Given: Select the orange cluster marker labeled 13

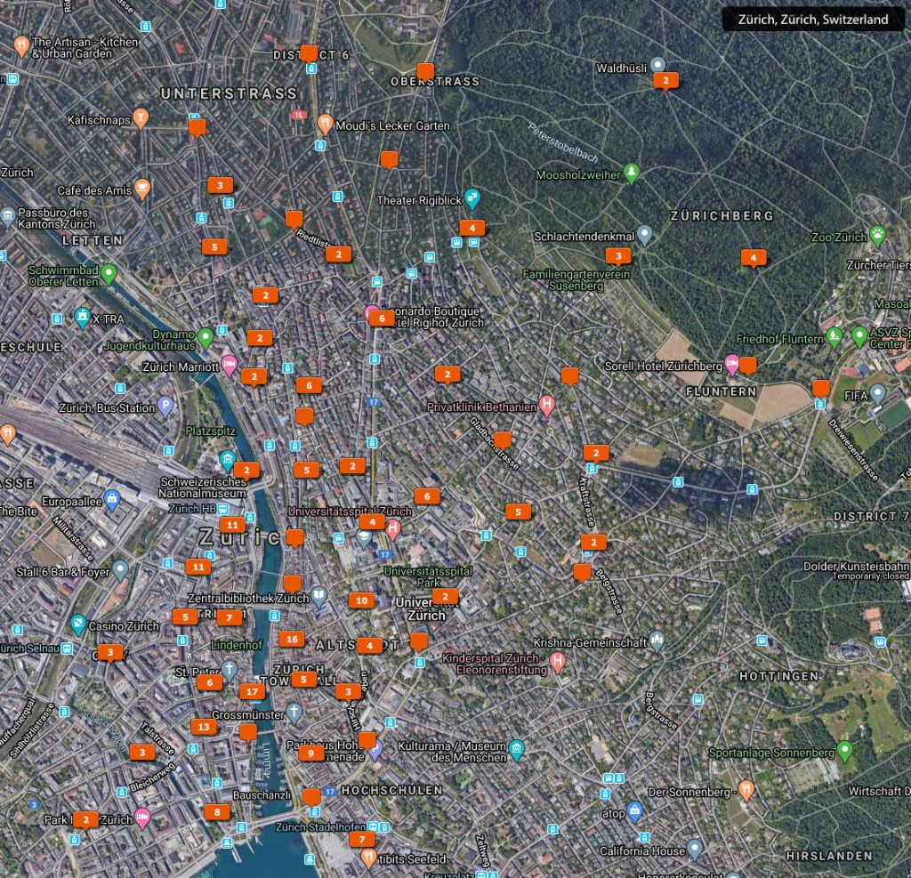Looking at the screenshot, I should (x=204, y=727).
